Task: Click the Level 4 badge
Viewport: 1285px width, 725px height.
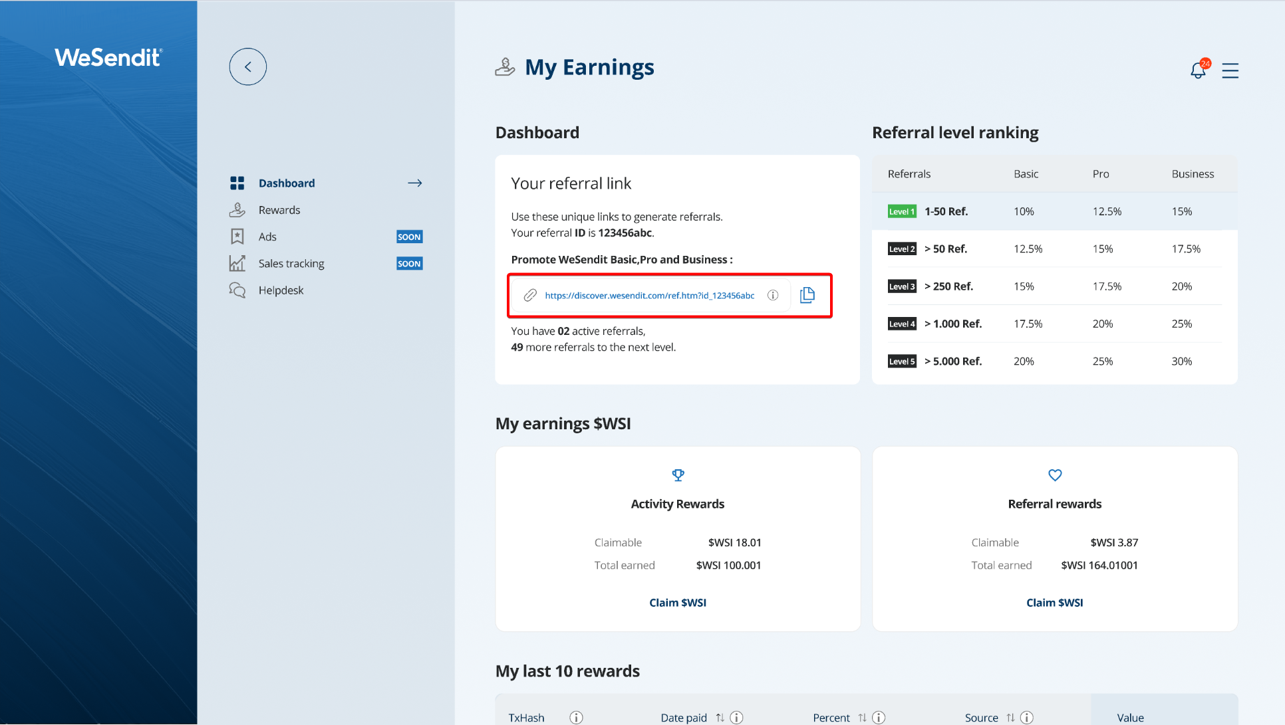Action: point(902,324)
